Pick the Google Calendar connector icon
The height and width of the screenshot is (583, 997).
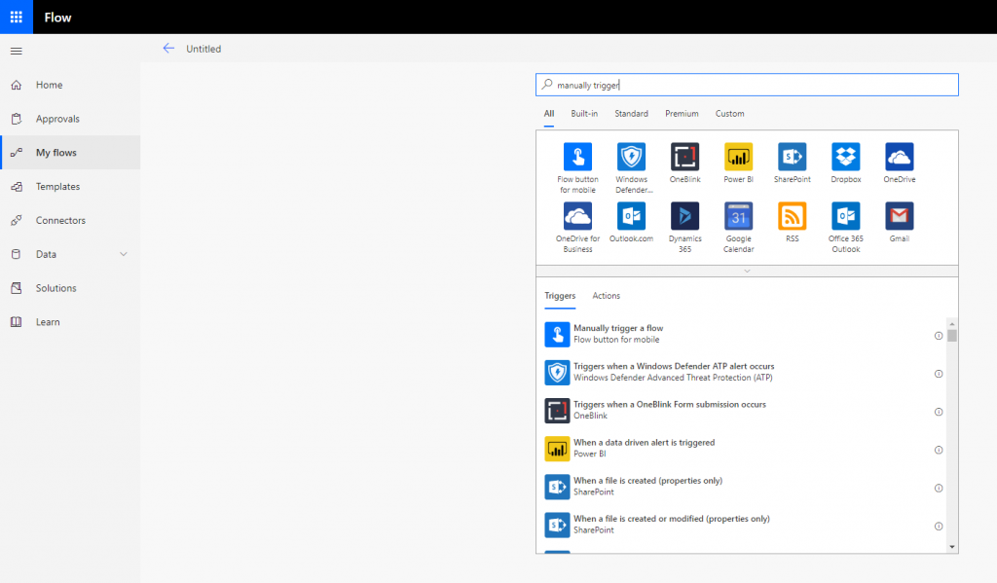point(738,216)
